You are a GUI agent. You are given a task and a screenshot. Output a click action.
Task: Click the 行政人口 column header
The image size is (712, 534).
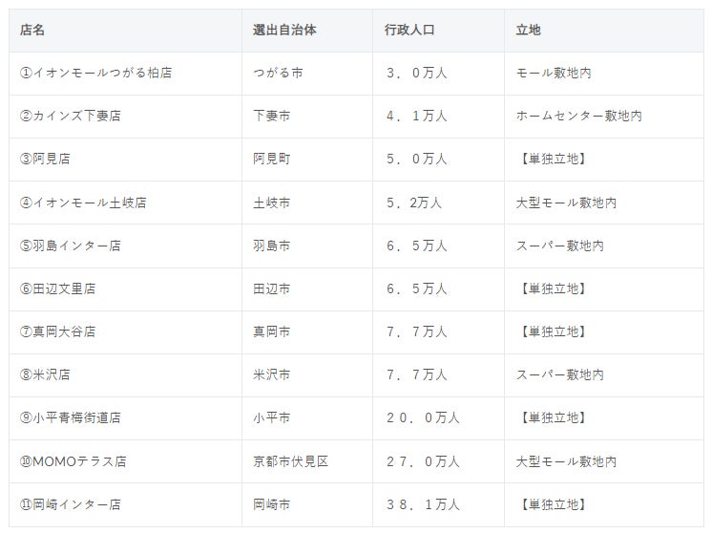point(438,31)
